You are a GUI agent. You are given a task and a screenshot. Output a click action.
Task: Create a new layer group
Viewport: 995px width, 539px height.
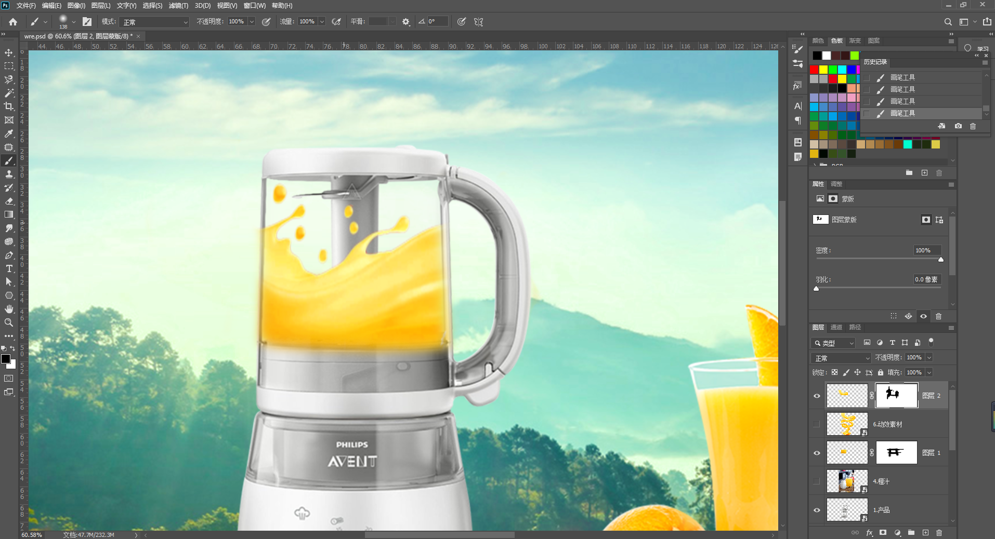(911, 533)
